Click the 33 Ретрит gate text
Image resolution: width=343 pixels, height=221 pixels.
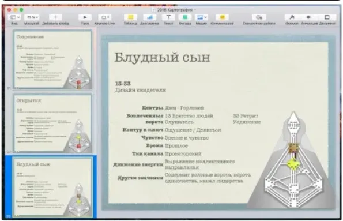[246, 115]
